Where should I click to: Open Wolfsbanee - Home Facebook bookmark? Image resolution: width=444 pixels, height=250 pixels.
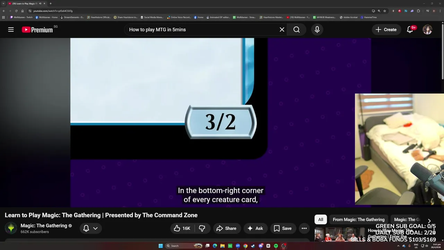pyautogui.click(x=46, y=17)
